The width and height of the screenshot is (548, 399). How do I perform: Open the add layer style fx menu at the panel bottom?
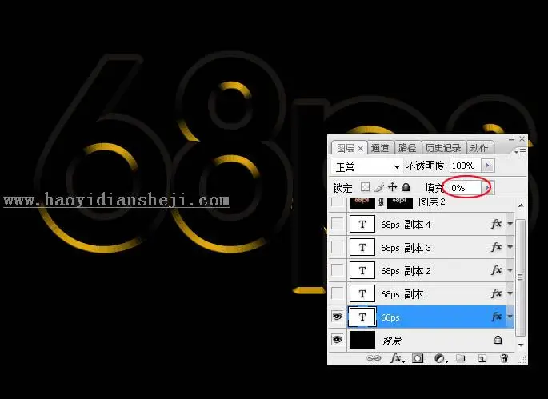(x=397, y=358)
